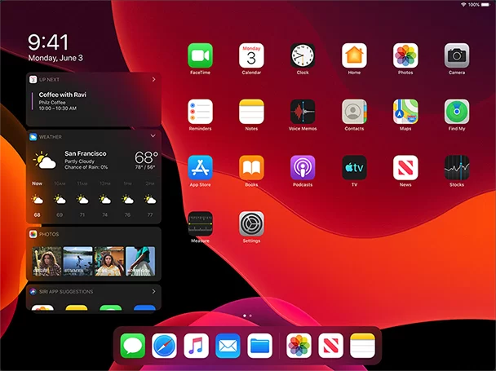Tap the San Francisco weather summary

click(86, 160)
